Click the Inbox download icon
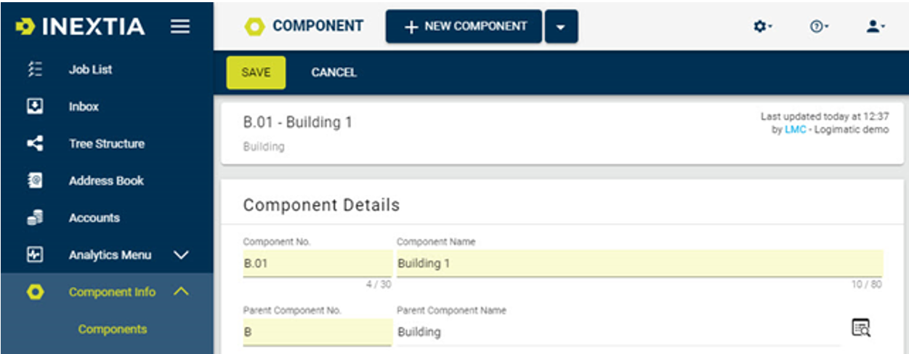 pyautogui.click(x=34, y=107)
